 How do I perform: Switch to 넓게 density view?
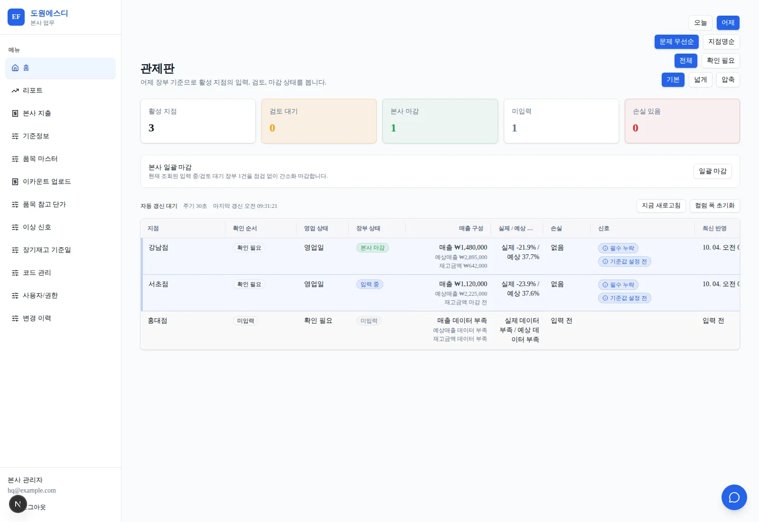coord(701,80)
